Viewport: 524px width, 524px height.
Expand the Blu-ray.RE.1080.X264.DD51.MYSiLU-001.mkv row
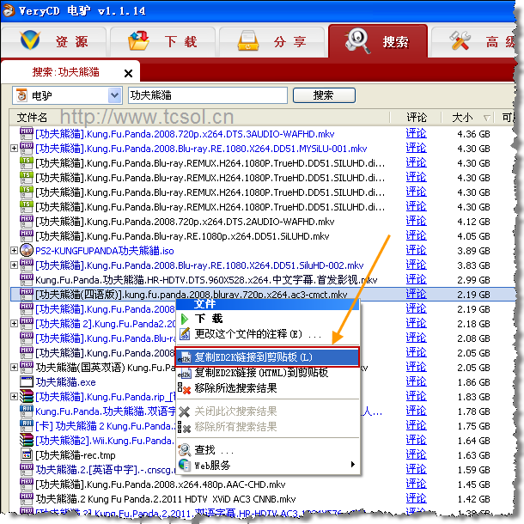[x=14, y=148]
